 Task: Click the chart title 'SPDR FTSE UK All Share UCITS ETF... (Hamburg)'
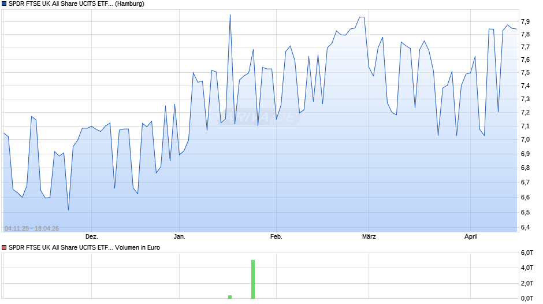click(x=76, y=4)
